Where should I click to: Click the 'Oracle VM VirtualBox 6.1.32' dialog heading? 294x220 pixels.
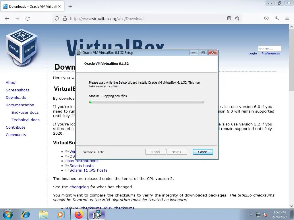tap(106, 64)
